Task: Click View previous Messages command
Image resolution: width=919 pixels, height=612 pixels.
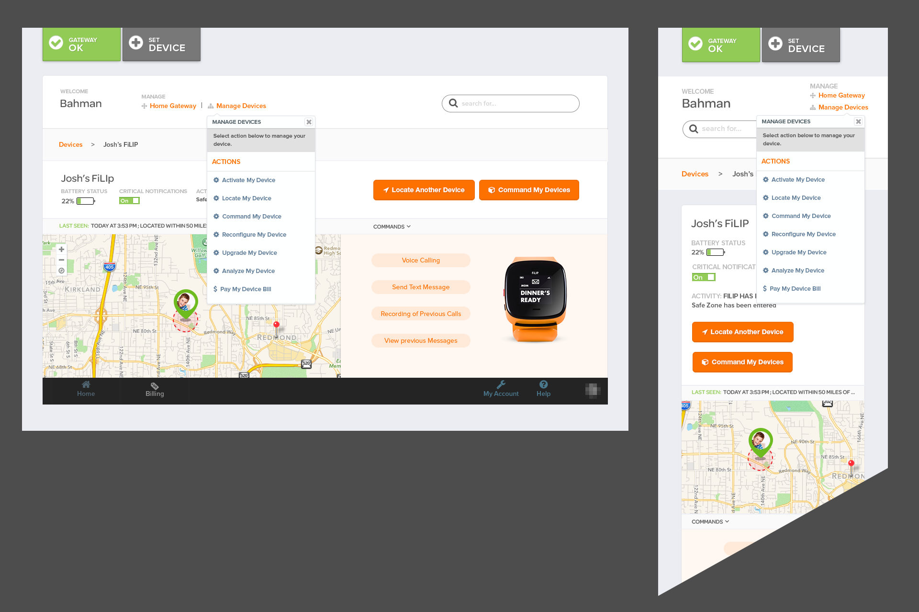Action: (x=421, y=340)
